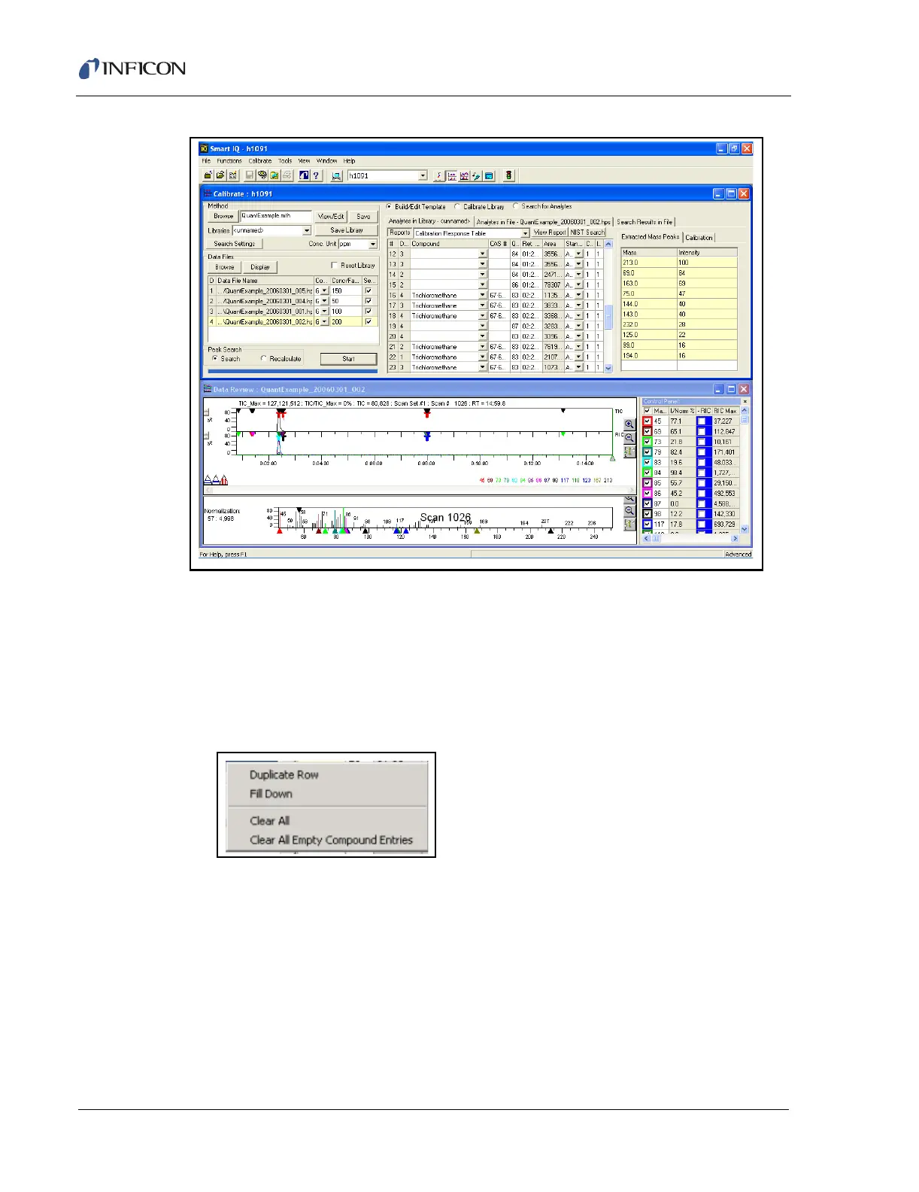Choose Clear All Empty Compound Entries
Screen dimensions: 919x1192
[x=331, y=840]
